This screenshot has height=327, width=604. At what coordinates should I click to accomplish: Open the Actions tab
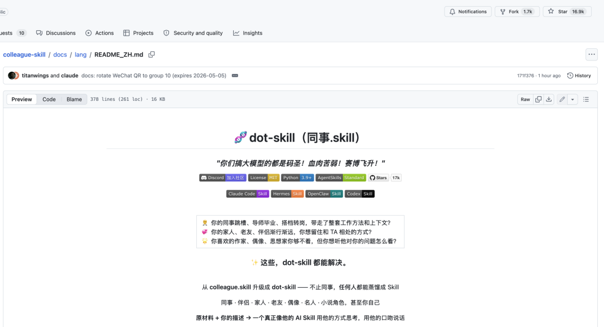click(x=100, y=33)
